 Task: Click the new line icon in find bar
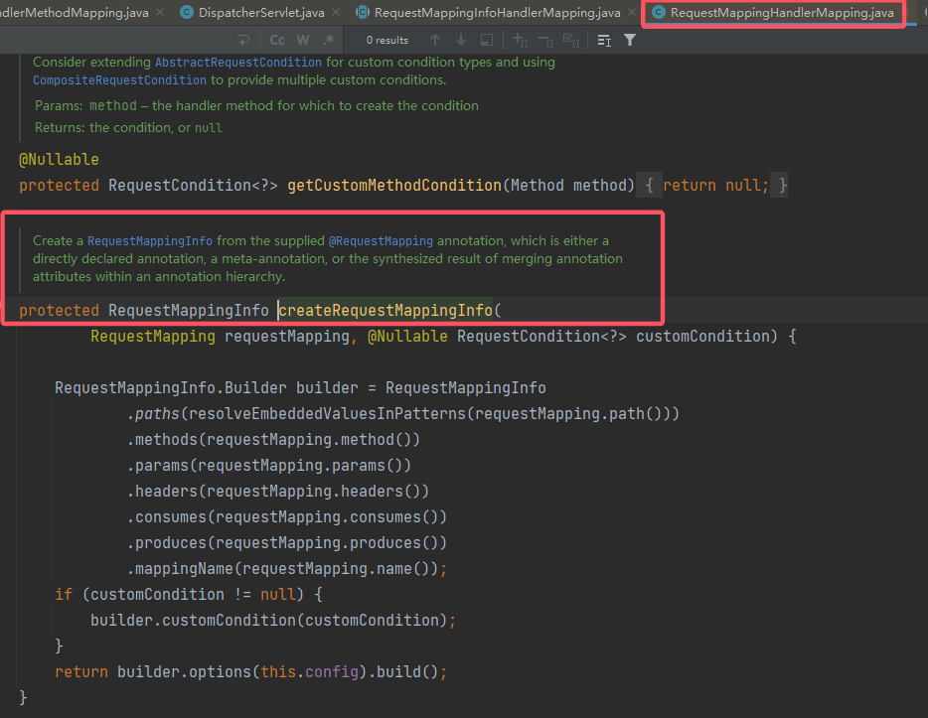click(243, 40)
